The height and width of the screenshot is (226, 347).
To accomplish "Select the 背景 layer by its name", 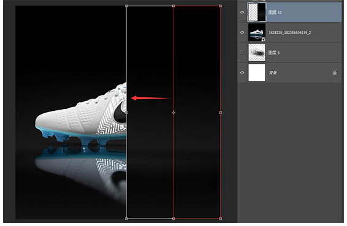I will pos(273,73).
